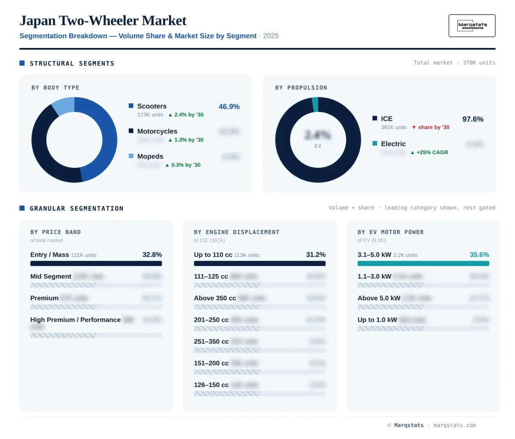Click the 35.6% EV motor value

pyautogui.click(x=479, y=255)
